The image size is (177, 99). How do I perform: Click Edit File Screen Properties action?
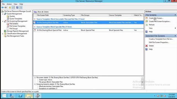159,42
